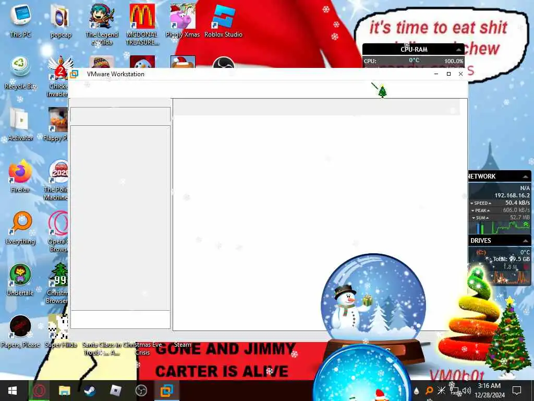Click the VMware Workstation title bar icon
This screenshot has width=534, height=401.
point(74,74)
